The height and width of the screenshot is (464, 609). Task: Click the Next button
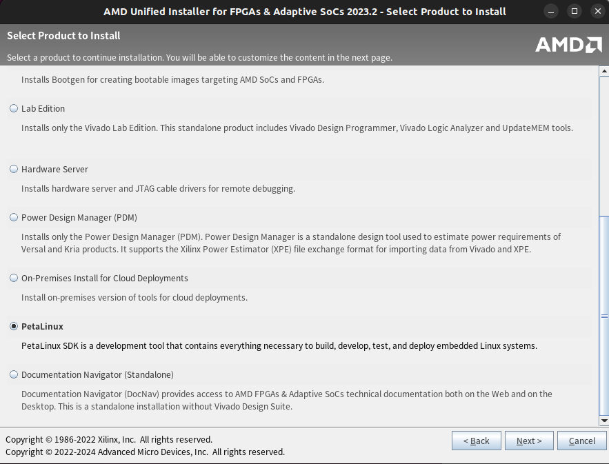(x=529, y=441)
